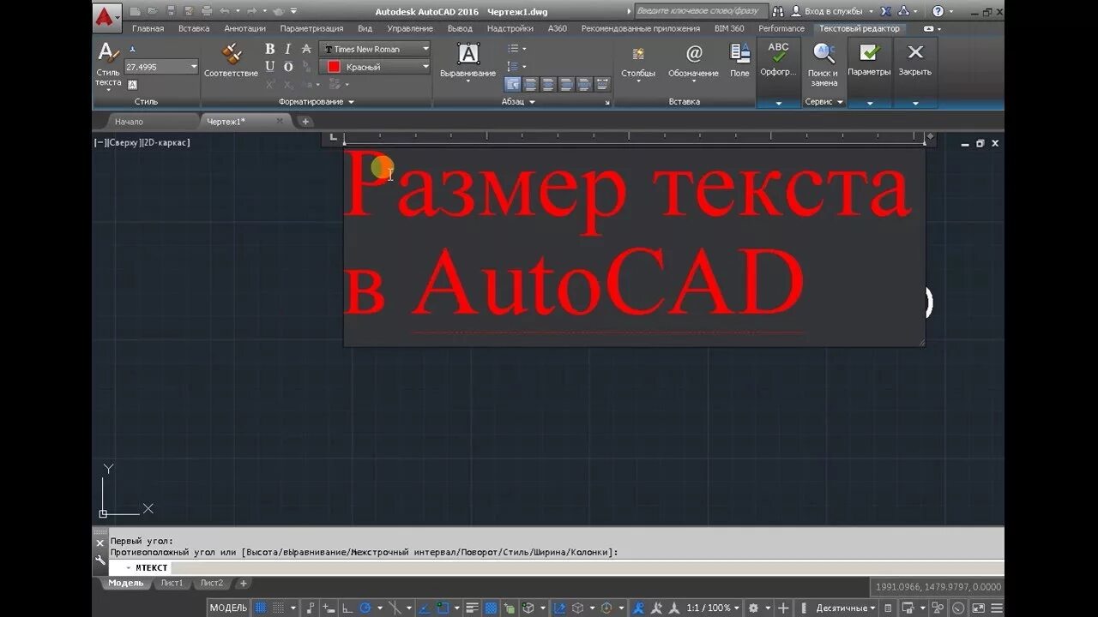This screenshot has height=617, width=1098.
Task: Open the Десятичные units dropdown
Action: [x=845, y=608]
